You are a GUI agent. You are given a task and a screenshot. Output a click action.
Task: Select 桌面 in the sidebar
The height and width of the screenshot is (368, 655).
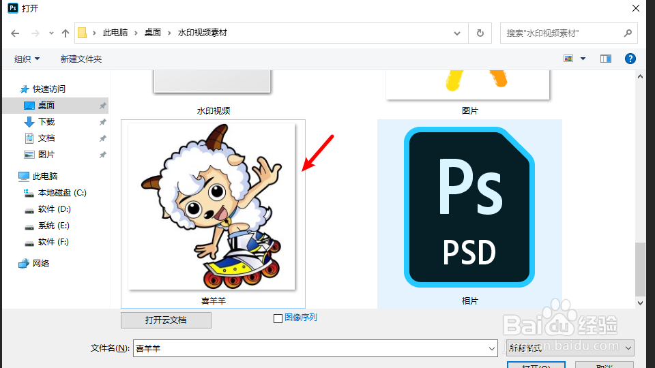point(46,105)
